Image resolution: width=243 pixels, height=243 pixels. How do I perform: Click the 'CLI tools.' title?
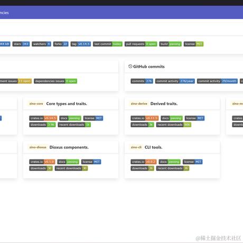click(153, 147)
